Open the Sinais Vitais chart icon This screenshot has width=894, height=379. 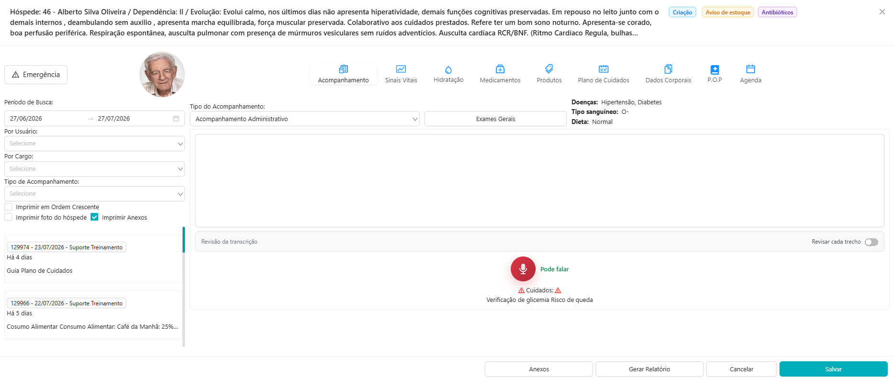coord(401,69)
